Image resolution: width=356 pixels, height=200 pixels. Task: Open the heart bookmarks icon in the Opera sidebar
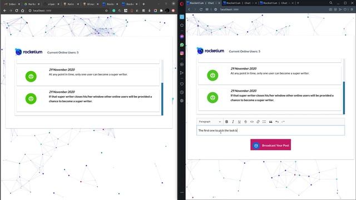(182, 84)
